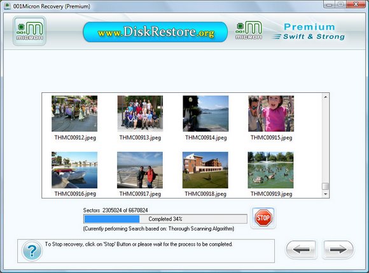369x273 pixels.
Task: Click the scrollbar up arrow in thumbnail list
Action: (x=326, y=97)
